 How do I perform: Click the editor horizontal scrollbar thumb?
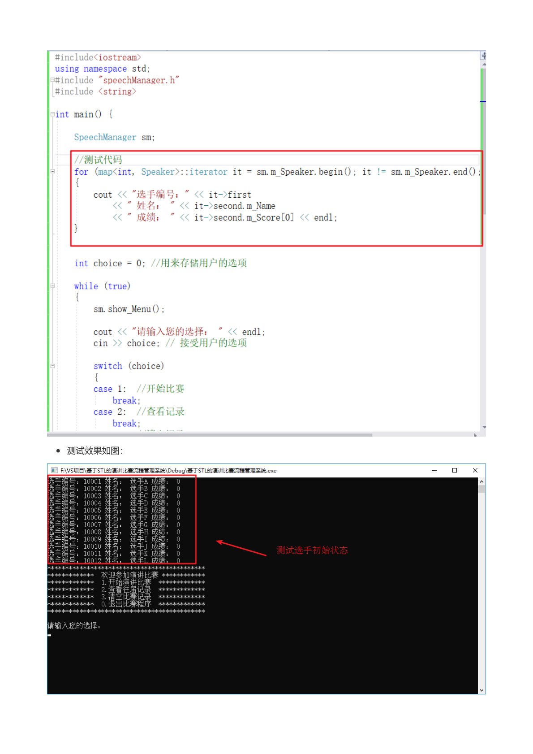coord(211,435)
